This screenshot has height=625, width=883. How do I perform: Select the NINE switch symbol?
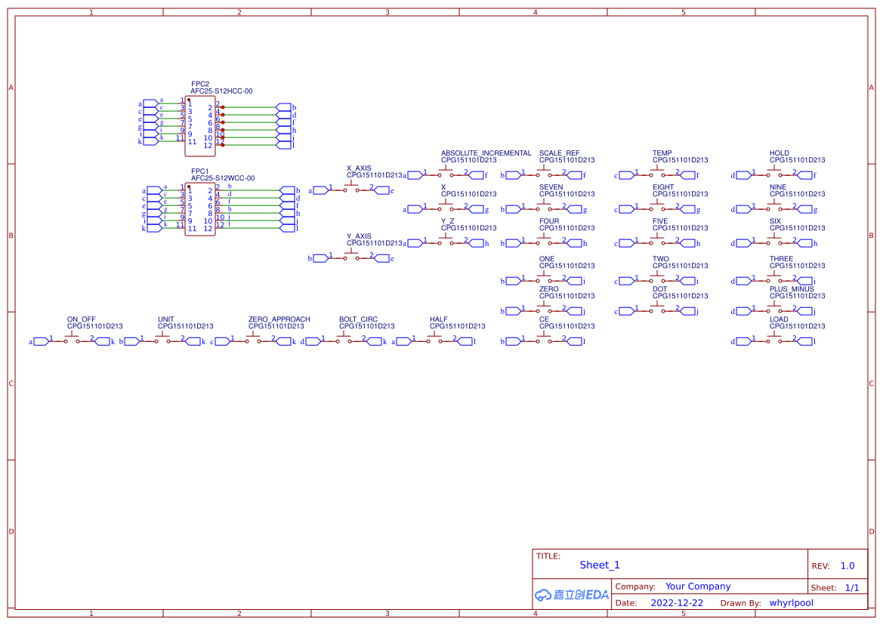(x=774, y=208)
